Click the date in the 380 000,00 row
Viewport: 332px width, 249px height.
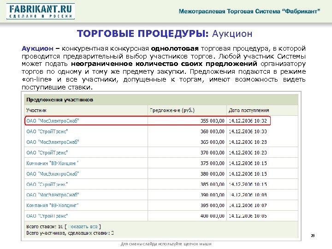coord(248,174)
